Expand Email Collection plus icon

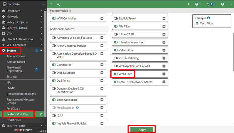click(102, 100)
